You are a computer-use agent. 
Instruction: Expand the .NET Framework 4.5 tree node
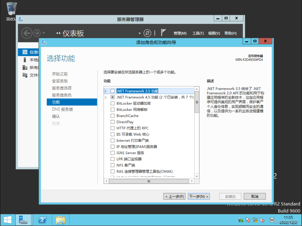click(106, 97)
